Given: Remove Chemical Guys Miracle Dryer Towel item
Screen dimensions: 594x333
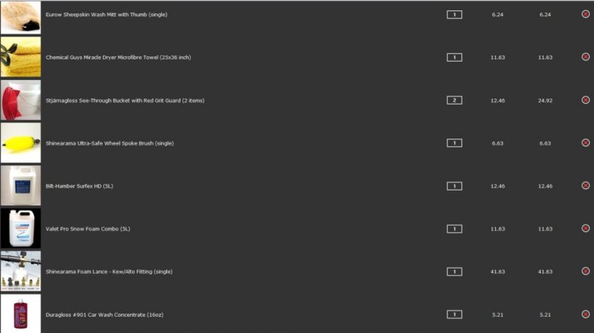Looking at the screenshot, I should coord(585,57).
